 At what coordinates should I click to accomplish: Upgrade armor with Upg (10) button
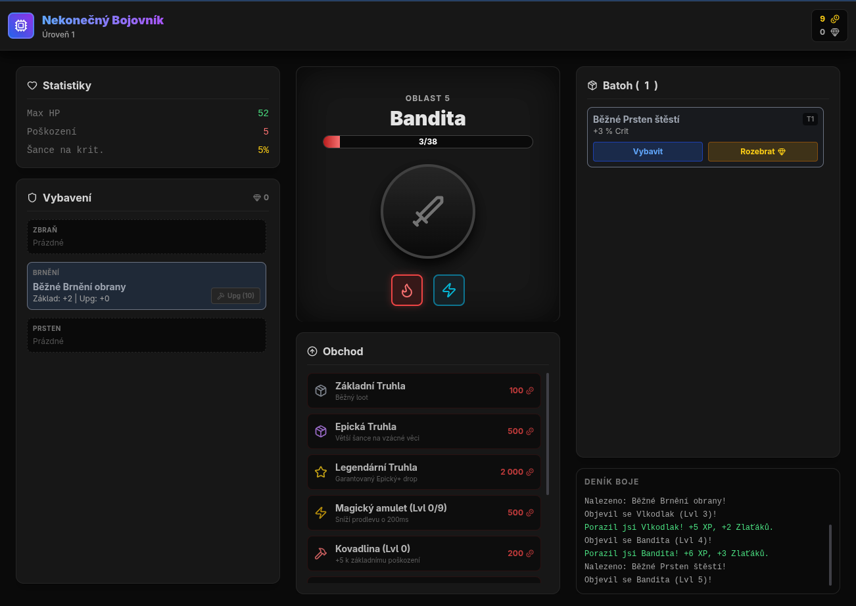click(x=235, y=295)
